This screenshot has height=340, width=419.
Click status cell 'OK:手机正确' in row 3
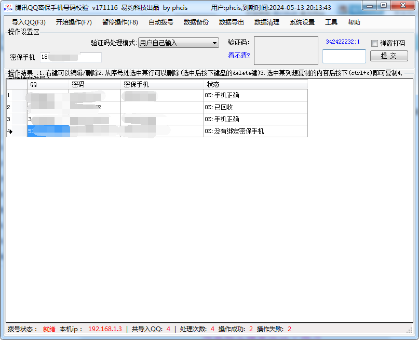click(256, 119)
